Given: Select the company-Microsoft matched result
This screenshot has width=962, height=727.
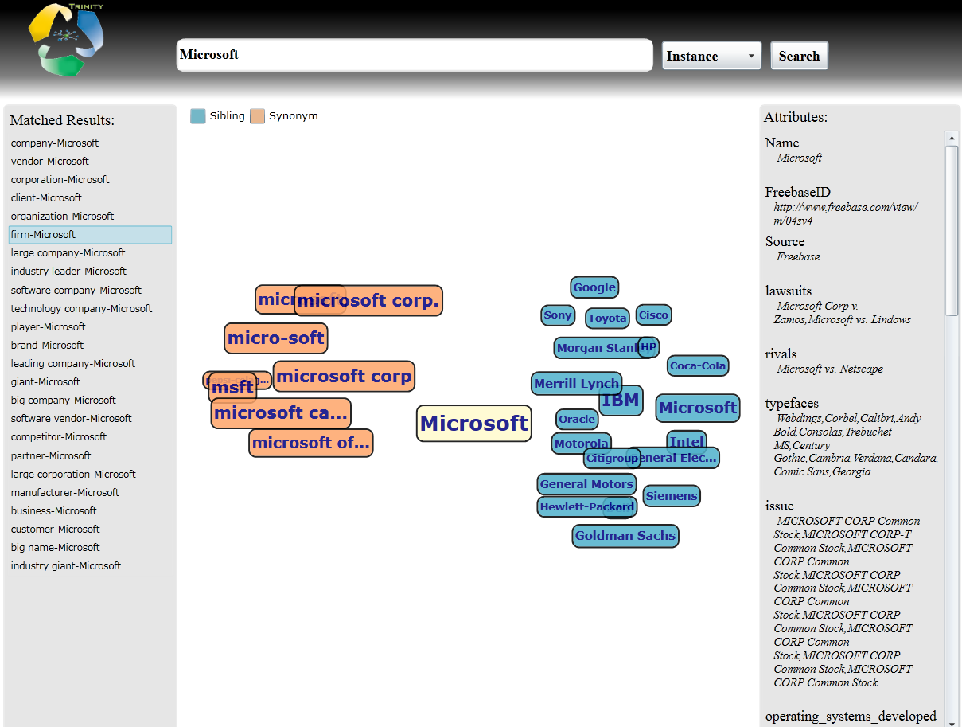Looking at the screenshot, I should tap(55, 143).
